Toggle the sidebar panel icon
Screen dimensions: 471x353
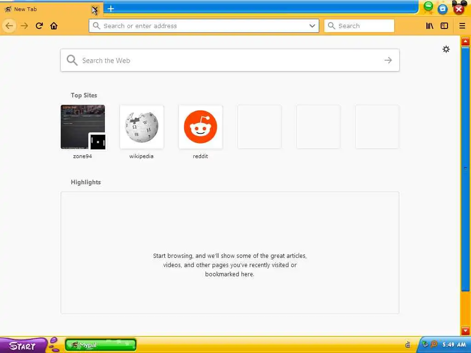pyautogui.click(x=444, y=26)
